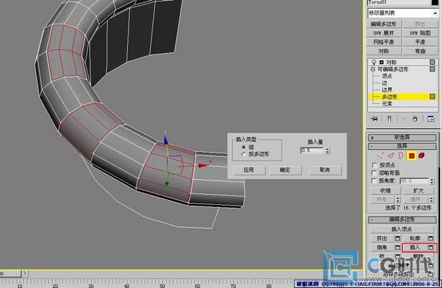Expand the 软选择 rollout
The height and width of the screenshot is (288, 442).
(403, 138)
